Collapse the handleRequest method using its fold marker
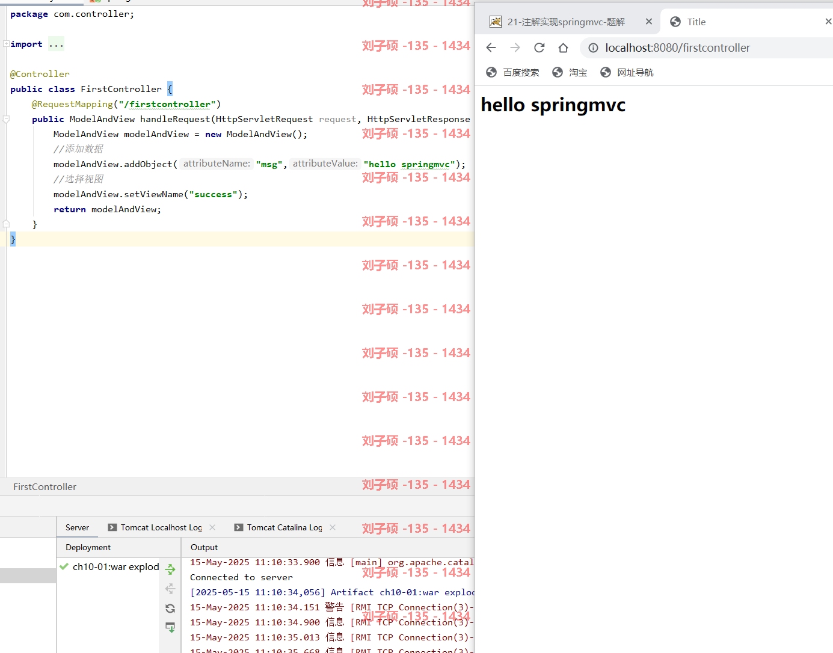 coord(6,119)
